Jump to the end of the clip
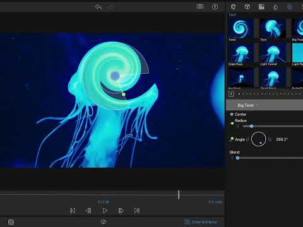 pyautogui.click(x=137, y=211)
